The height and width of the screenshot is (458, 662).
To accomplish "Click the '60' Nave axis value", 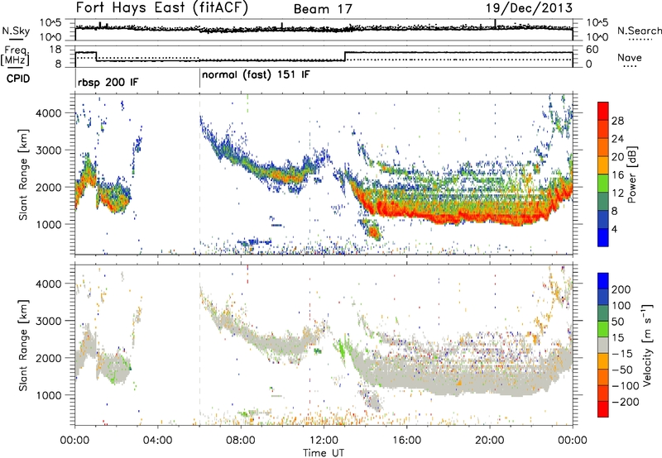I will point(592,50).
